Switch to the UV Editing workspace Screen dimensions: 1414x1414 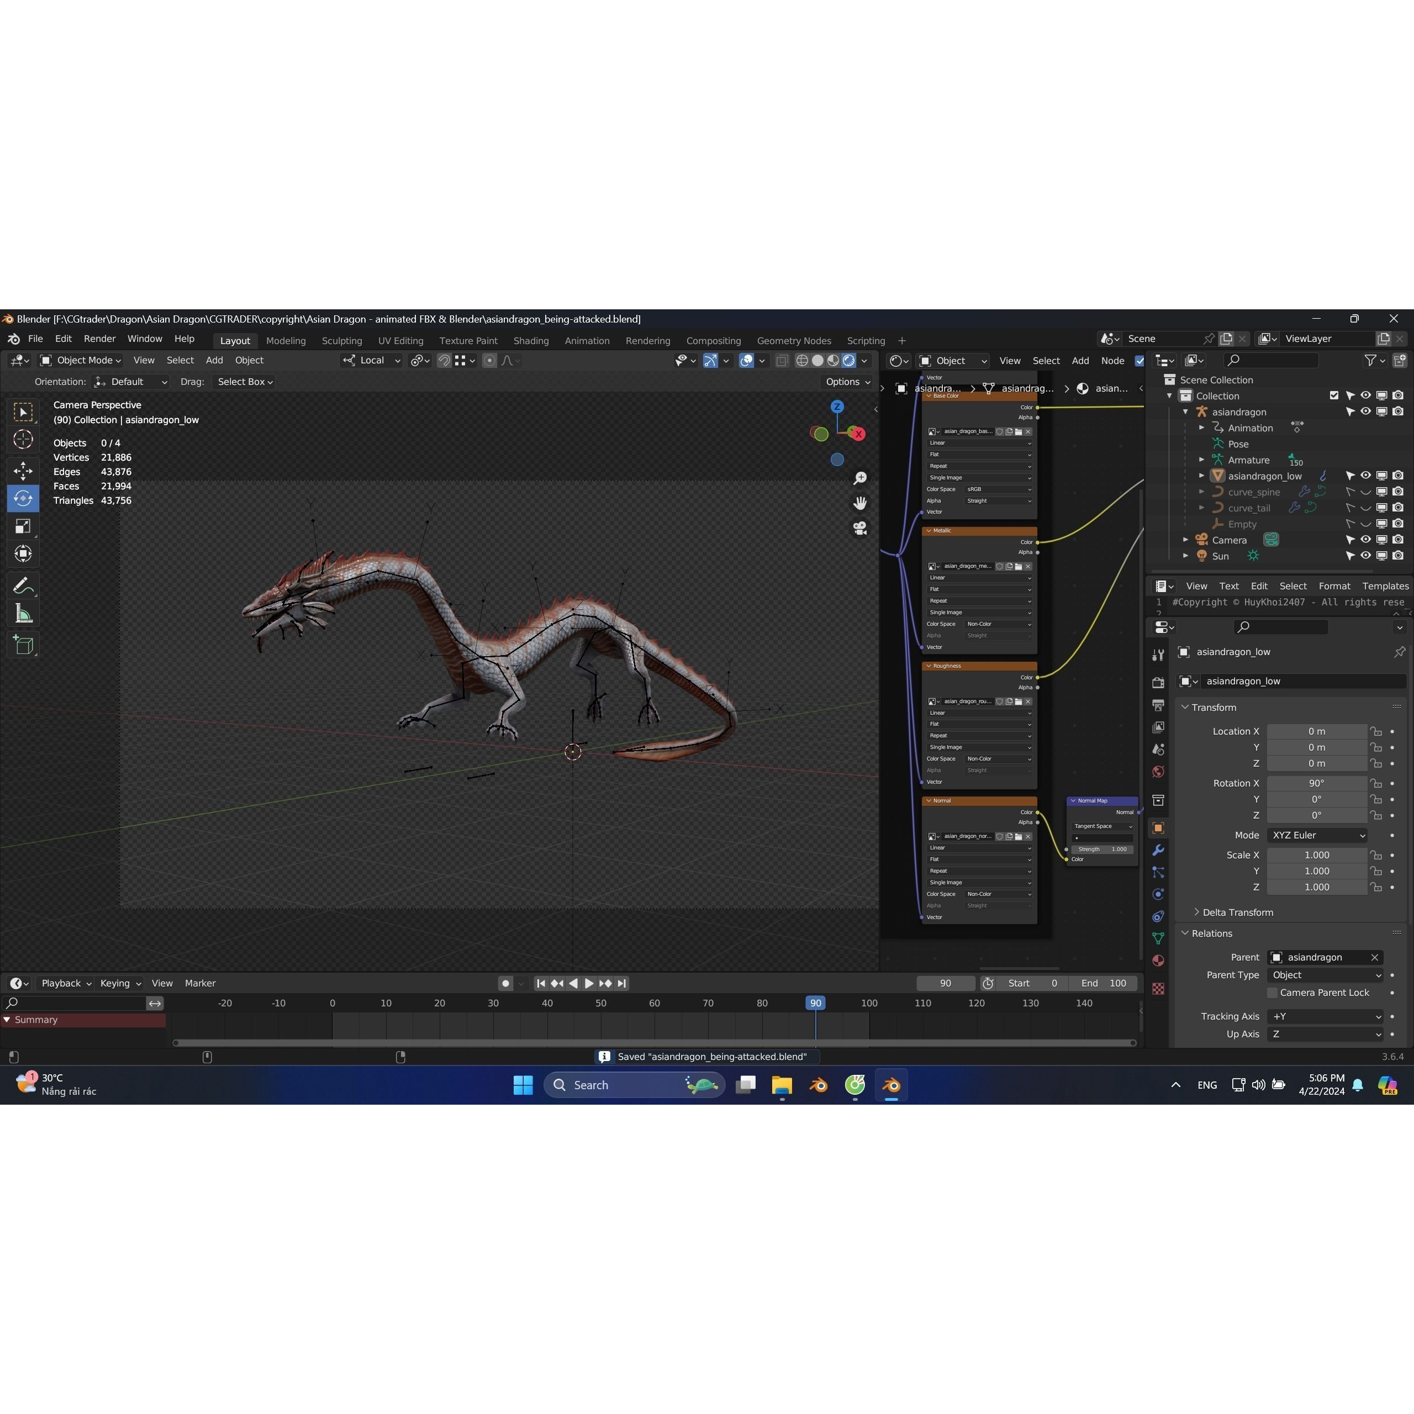pyautogui.click(x=400, y=340)
